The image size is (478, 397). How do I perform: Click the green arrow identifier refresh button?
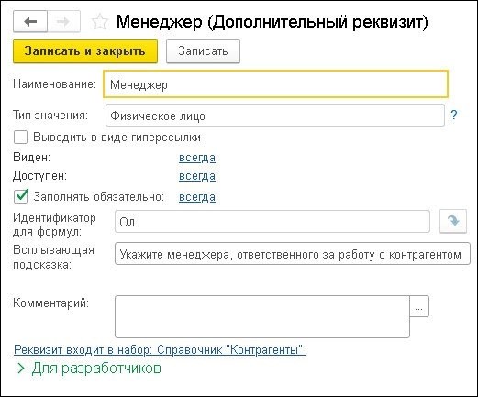tap(453, 221)
